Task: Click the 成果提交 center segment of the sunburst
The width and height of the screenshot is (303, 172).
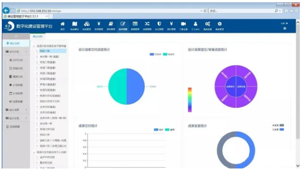Action: (230, 87)
